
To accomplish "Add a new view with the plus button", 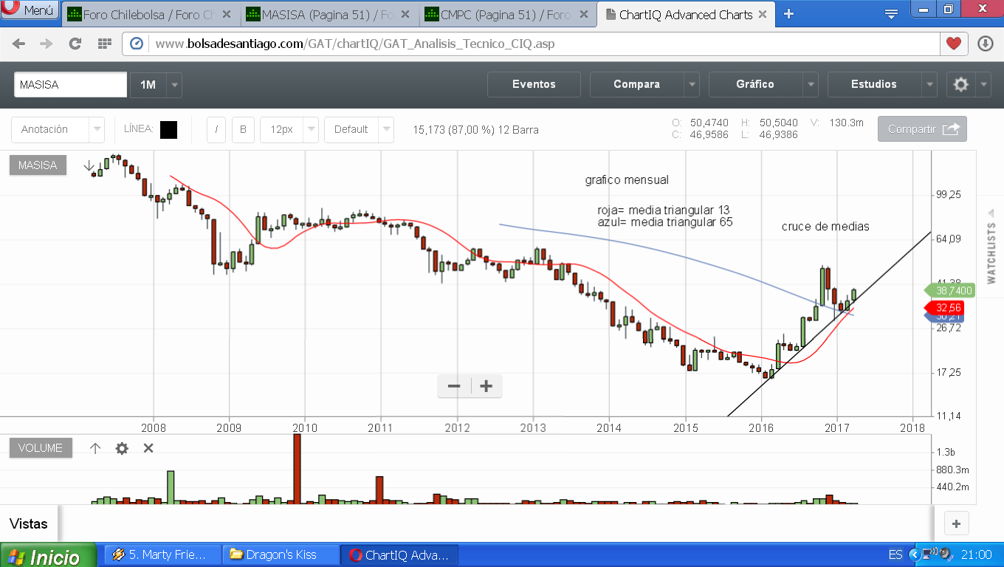I will point(956,524).
